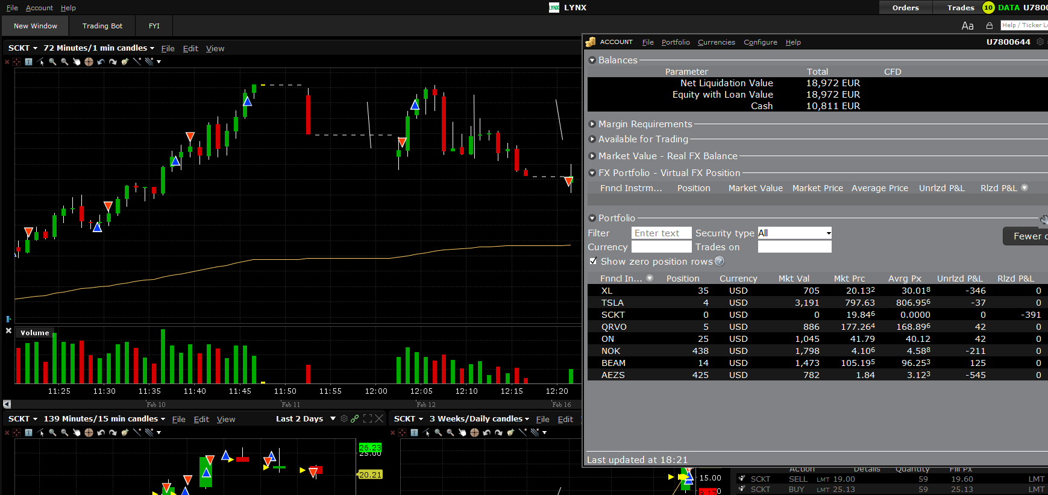Screen dimensions: 1048x495
Task: Click the undo arrow in the top chart toolbar
Action: click(101, 61)
